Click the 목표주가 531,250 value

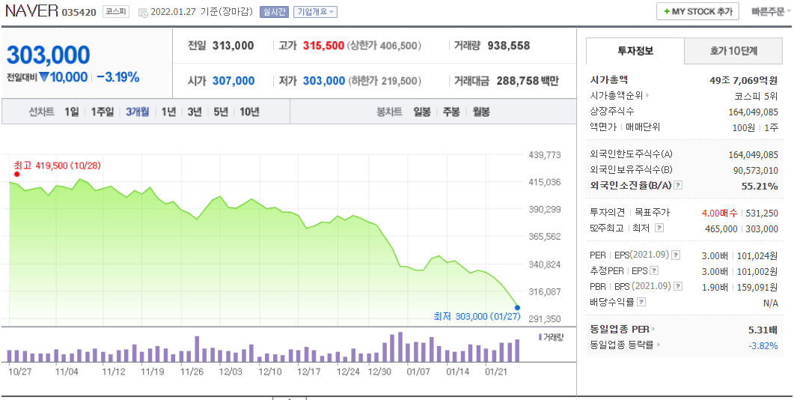click(x=763, y=213)
